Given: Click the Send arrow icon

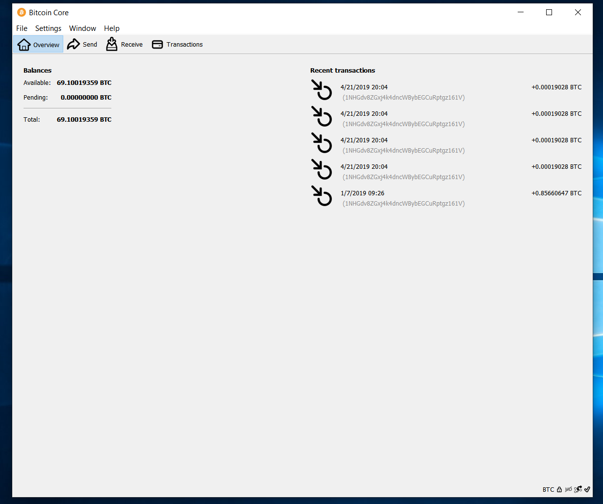Looking at the screenshot, I should 74,44.
